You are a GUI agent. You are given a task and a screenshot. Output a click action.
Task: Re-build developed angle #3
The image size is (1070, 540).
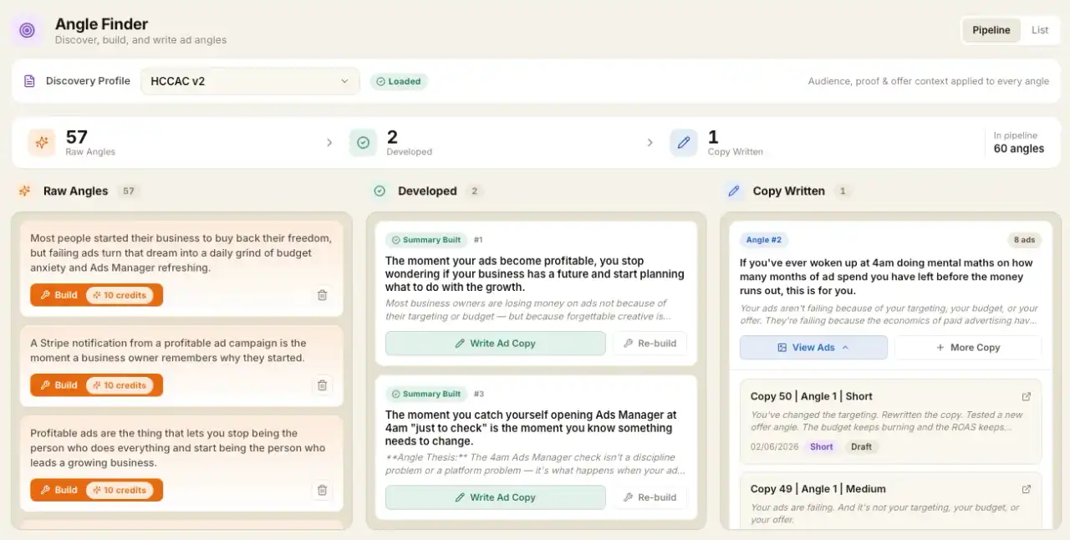(x=650, y=497)
